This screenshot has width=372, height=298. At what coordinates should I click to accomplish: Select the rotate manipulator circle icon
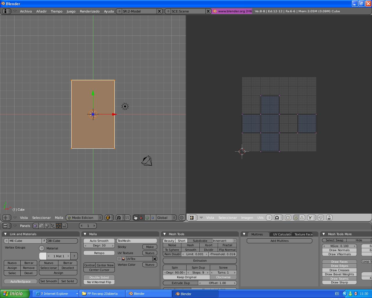pyautogui.click(x=147, y=218)
